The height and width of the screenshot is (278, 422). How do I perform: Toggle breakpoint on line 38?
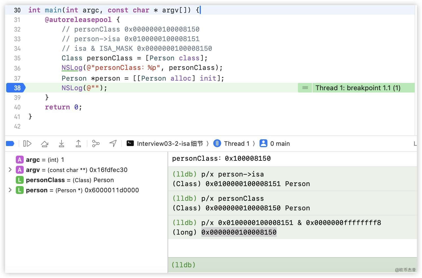click(x=16, y=88)
